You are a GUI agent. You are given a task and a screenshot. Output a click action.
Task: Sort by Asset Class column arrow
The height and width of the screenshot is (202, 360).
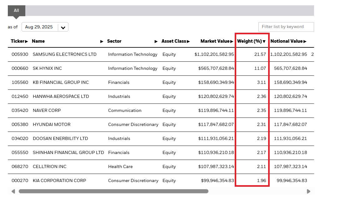click(x=188, y=41)
